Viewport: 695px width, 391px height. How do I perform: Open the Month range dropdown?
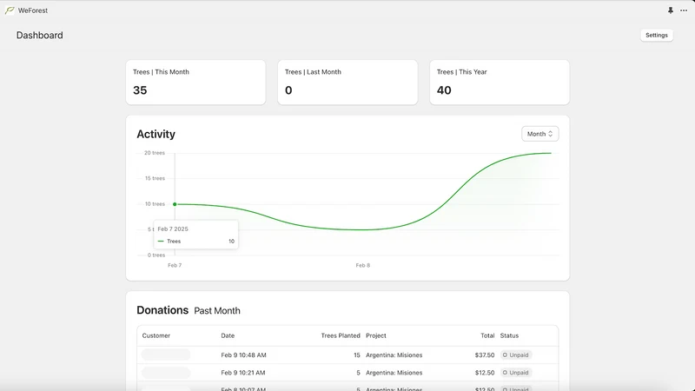[x=539, y=134]
